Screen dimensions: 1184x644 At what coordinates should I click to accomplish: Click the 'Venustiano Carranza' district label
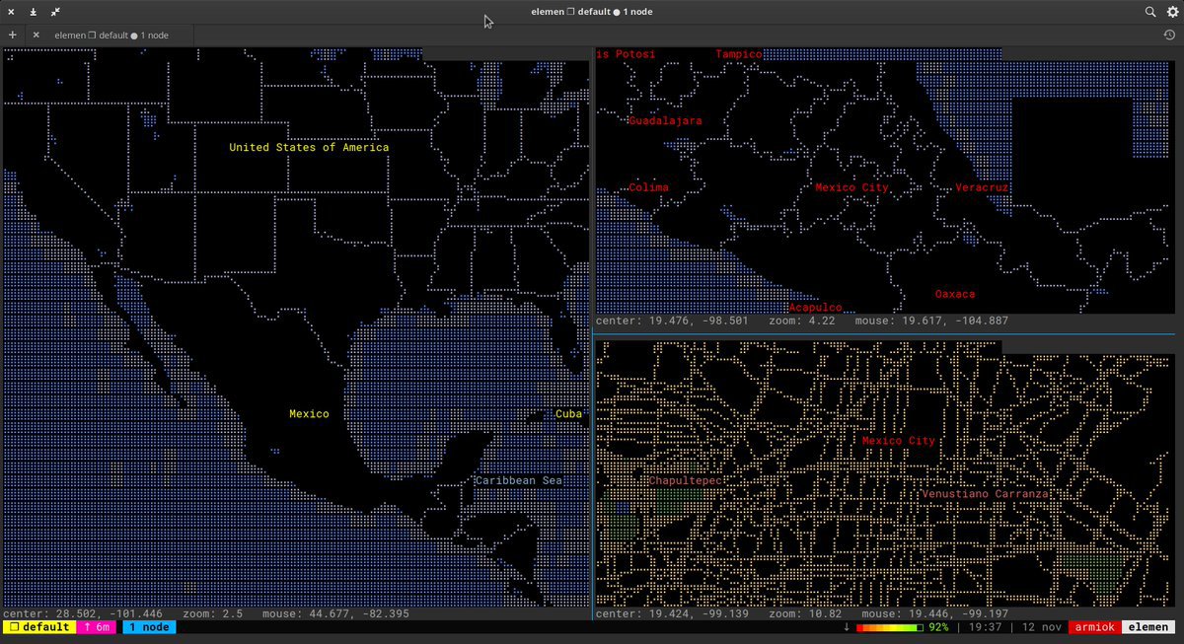pos(984,493)
